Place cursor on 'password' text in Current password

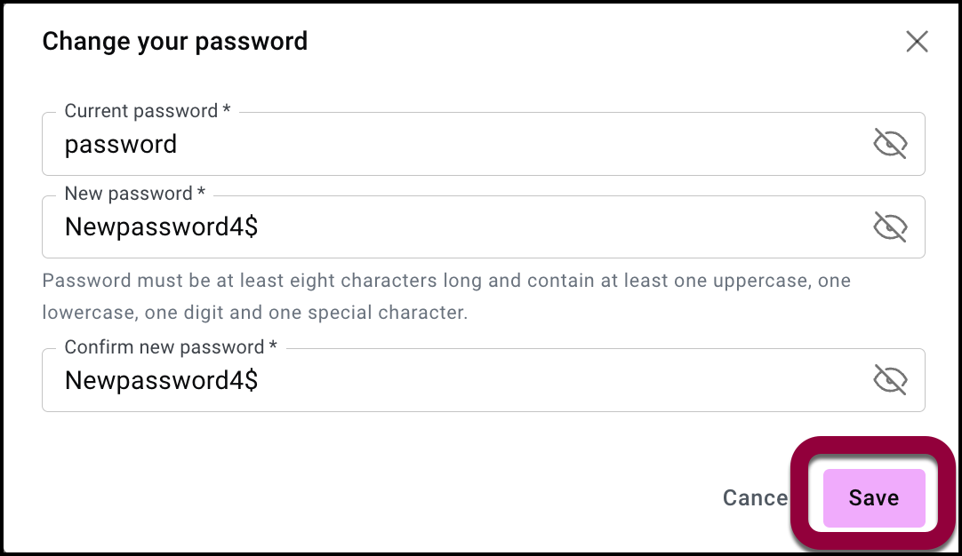[x=121, y=145]
